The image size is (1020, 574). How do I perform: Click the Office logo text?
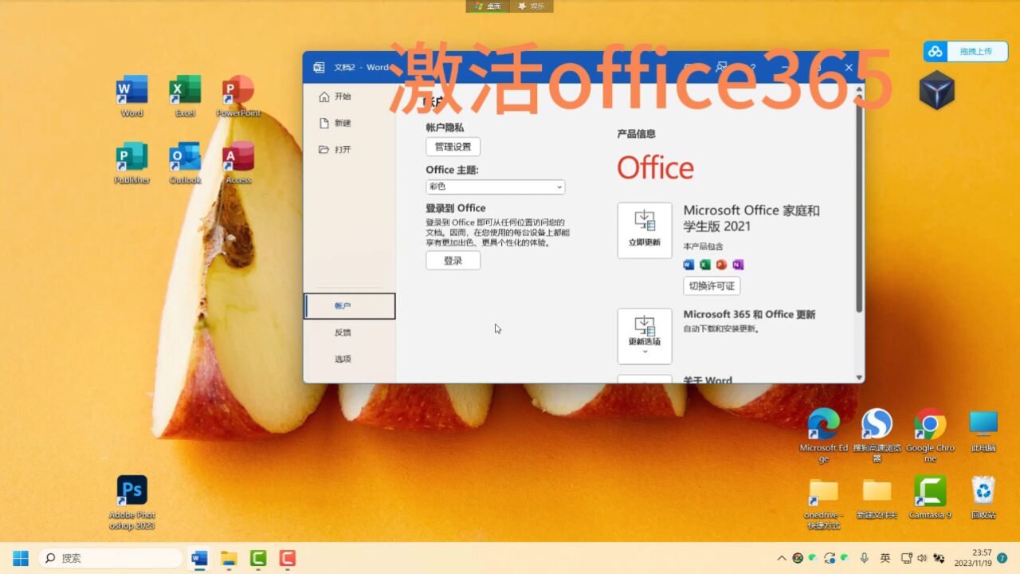pyautogui.click(x=655, y=168)
